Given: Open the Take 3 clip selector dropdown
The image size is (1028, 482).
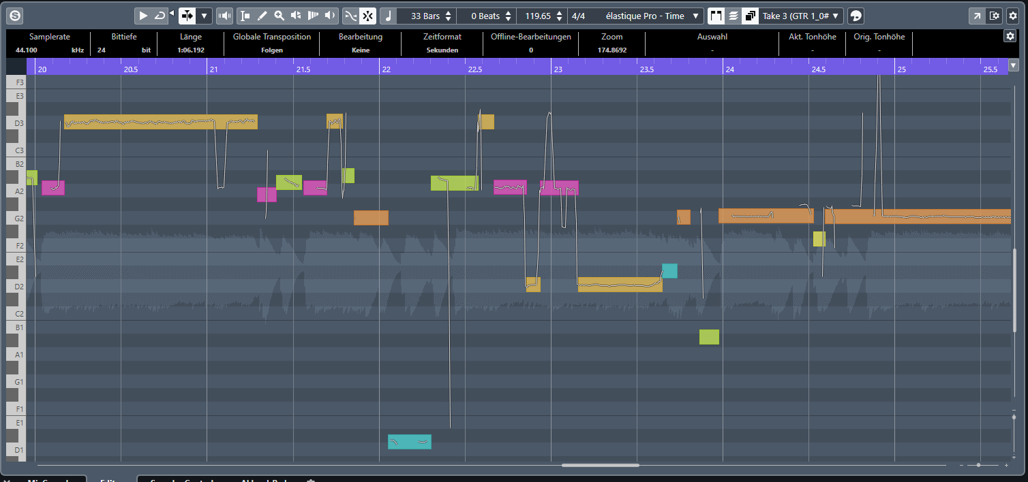Looking at the screenshot, I should click(801, 16).
